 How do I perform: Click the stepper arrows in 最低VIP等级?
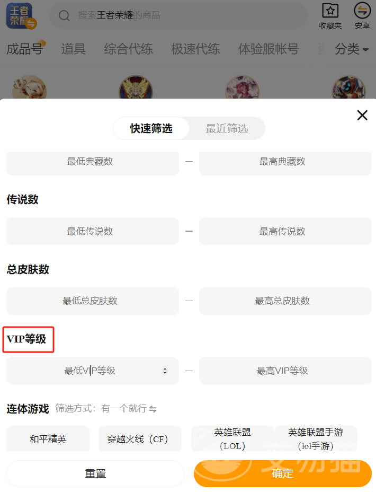tap(165, 371)
